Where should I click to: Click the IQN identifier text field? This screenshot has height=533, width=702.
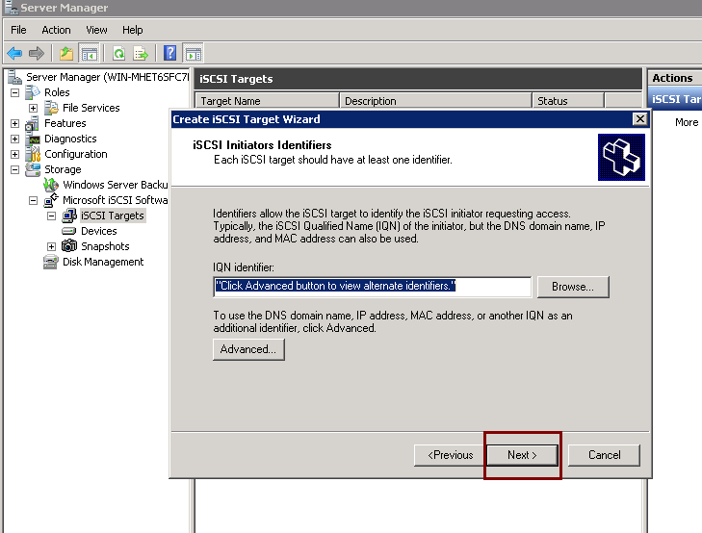tap(372, 287)
